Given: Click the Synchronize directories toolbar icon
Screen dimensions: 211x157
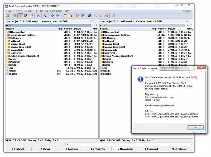Looking at the screenshot, I should click(101, 16).
